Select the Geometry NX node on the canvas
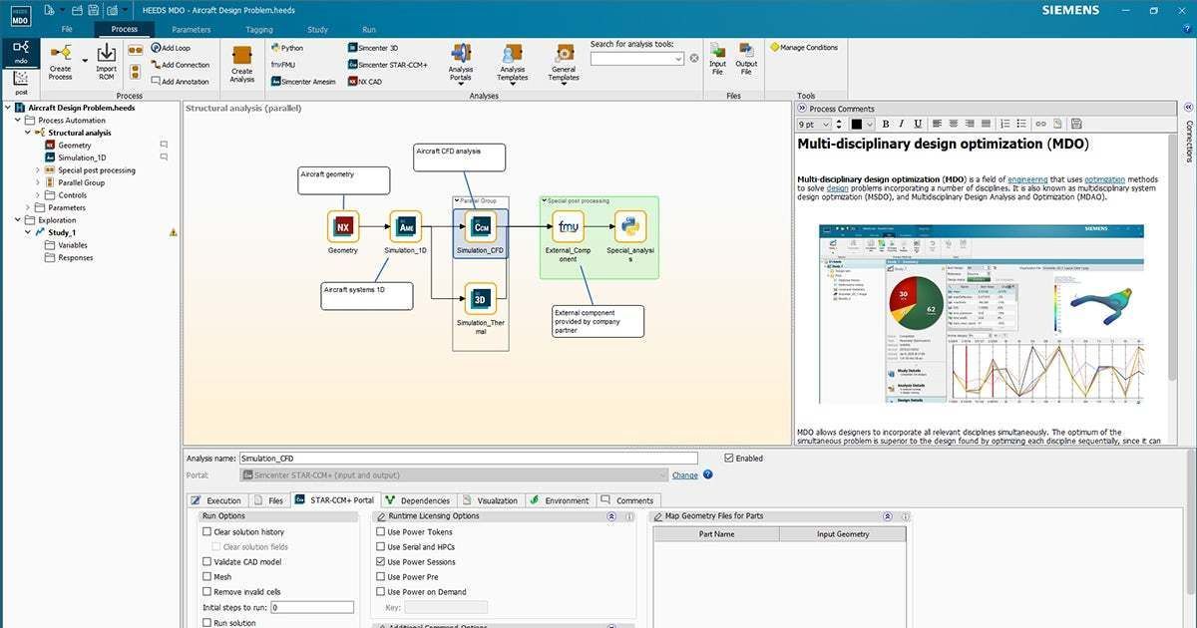Image resolution: width=1197 pixels, height=628 pixels. tap(343, 226)
